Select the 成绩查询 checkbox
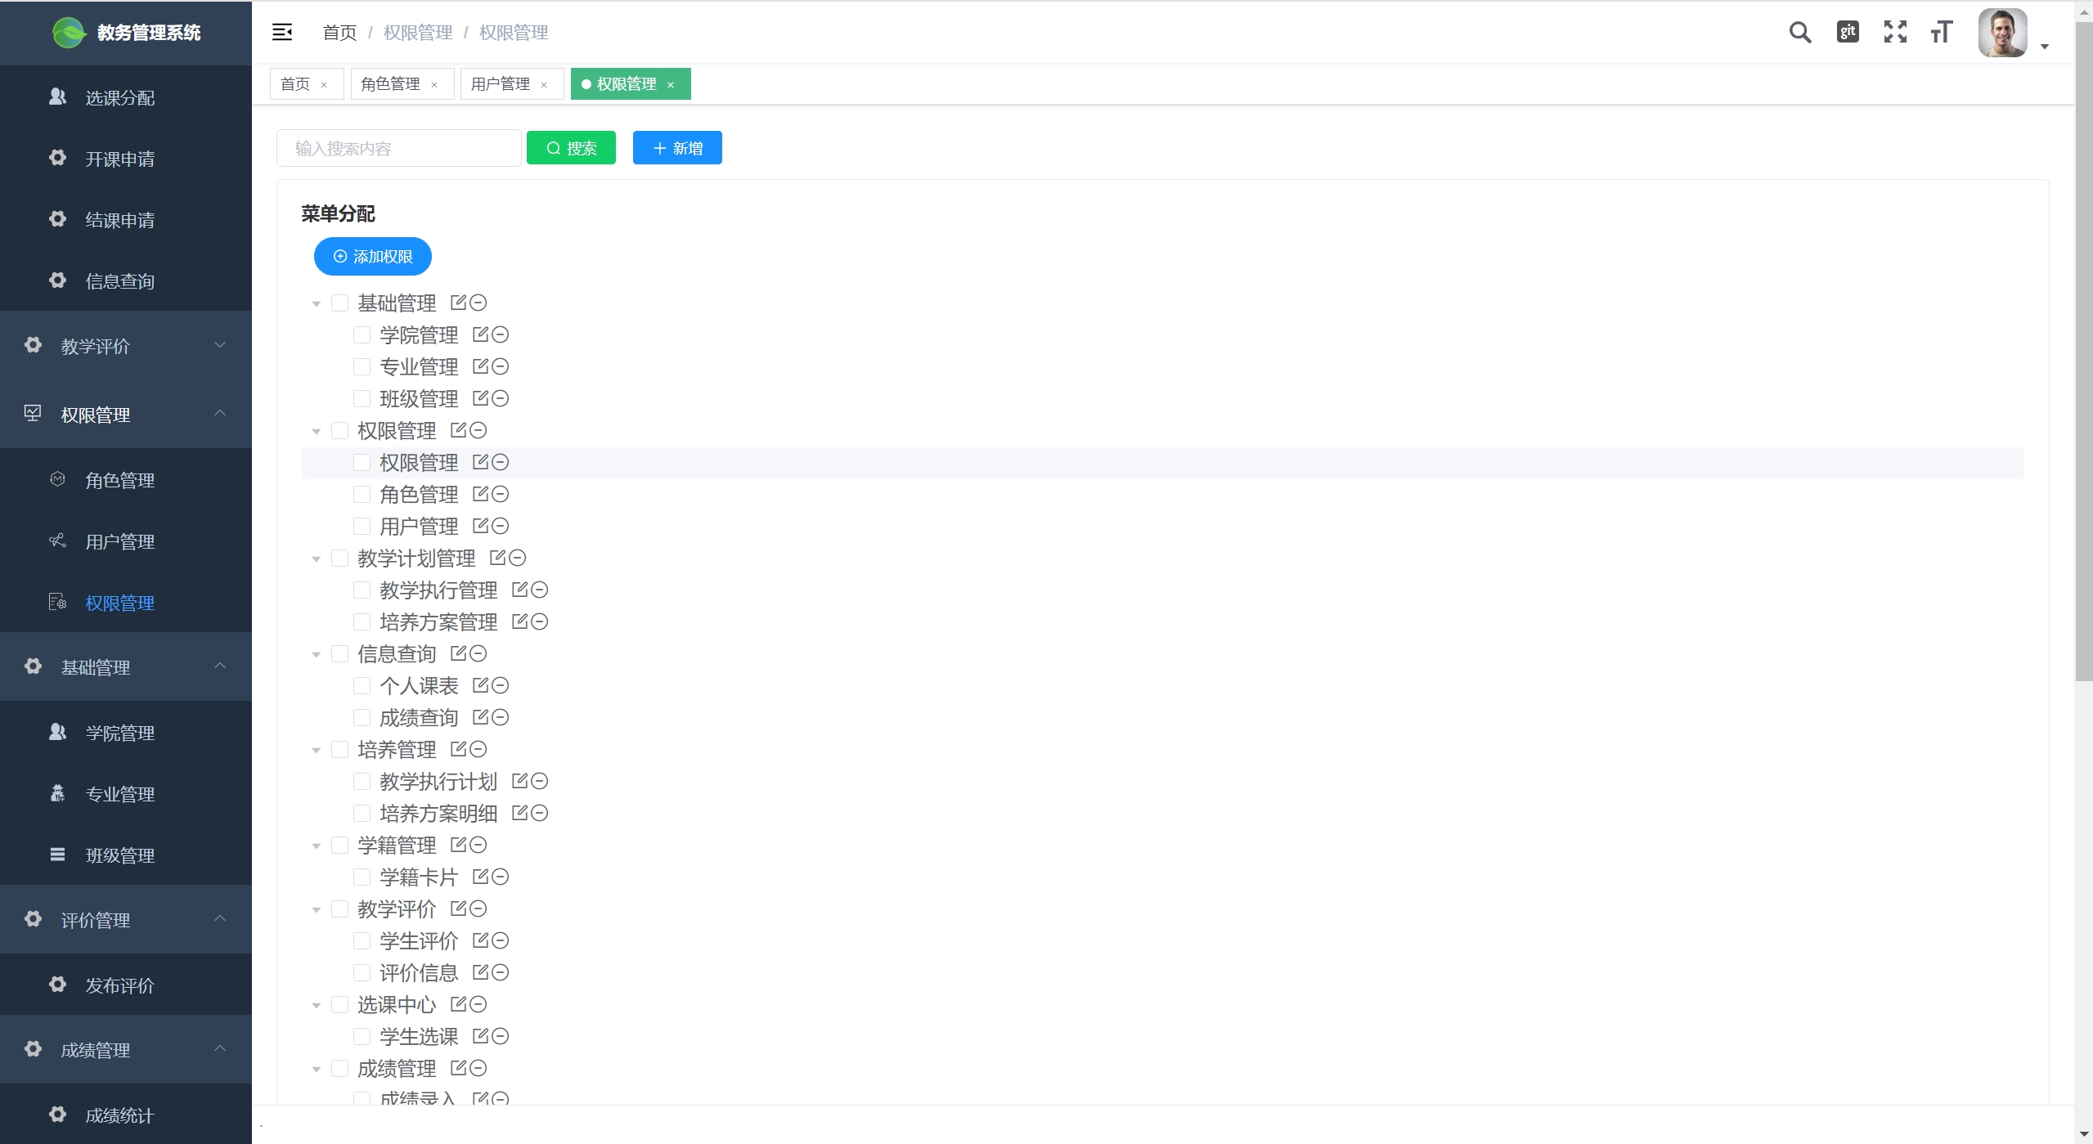The width and height of the screenshot is (2093, 1144). click(x=362, y=717)
